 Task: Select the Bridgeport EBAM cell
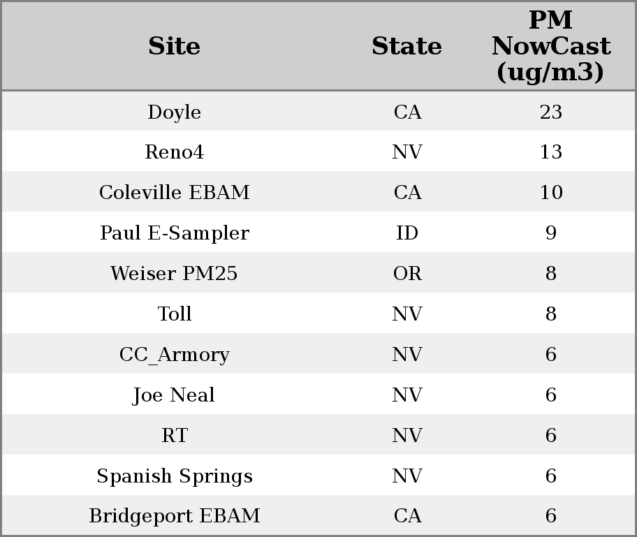click(x=175, y=516)
